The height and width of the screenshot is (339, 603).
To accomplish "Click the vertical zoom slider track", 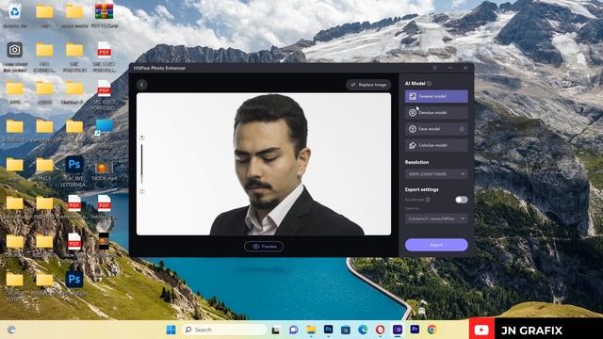I will point(141,164).
